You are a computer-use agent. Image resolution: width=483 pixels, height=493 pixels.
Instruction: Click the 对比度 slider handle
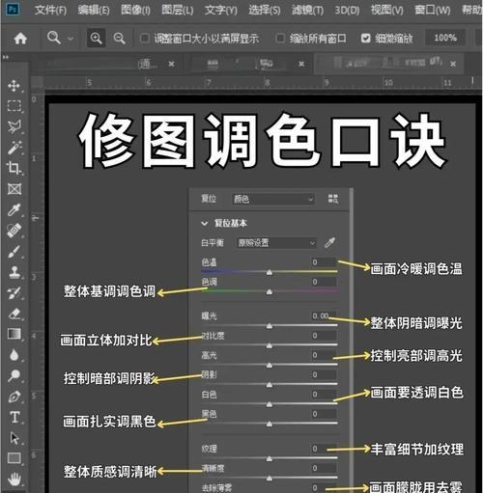click(x=270, y=345)
